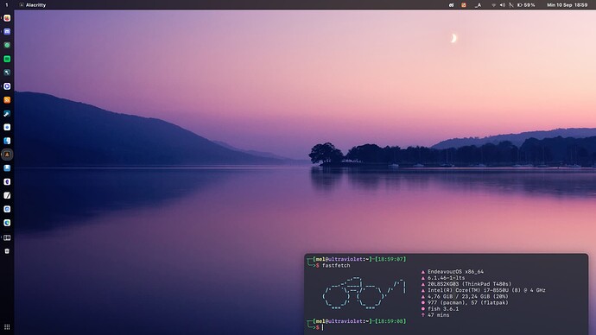
Task: Click the [18:59:08] prompt timestamp
Action: [390, 321]
